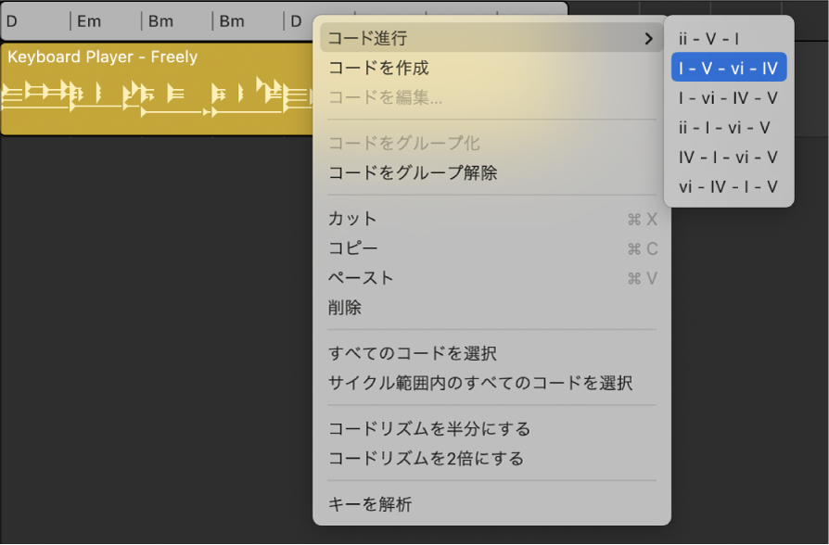
Task: Select the I - vi - IV - V progression
Action: (728, 98)
